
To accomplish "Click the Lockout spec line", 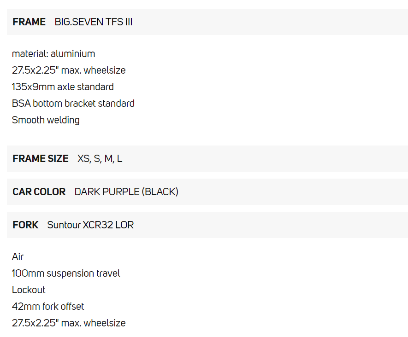I will coord(29,290).
